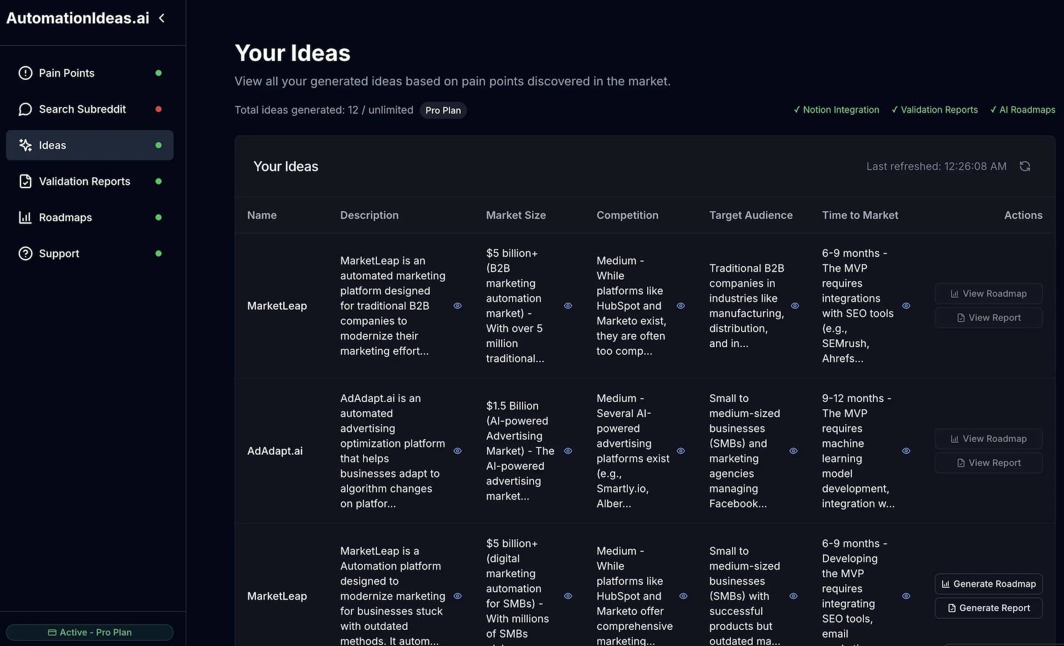Select the Pain Points alert icon in sidebar

[x=25, y=73]
